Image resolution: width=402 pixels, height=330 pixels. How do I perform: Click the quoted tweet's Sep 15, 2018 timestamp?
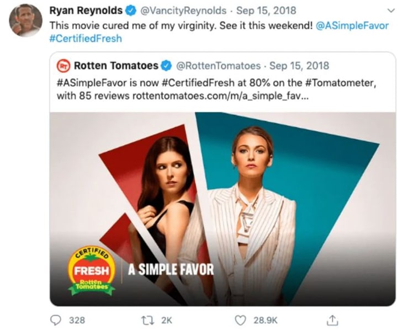[299, 66]
